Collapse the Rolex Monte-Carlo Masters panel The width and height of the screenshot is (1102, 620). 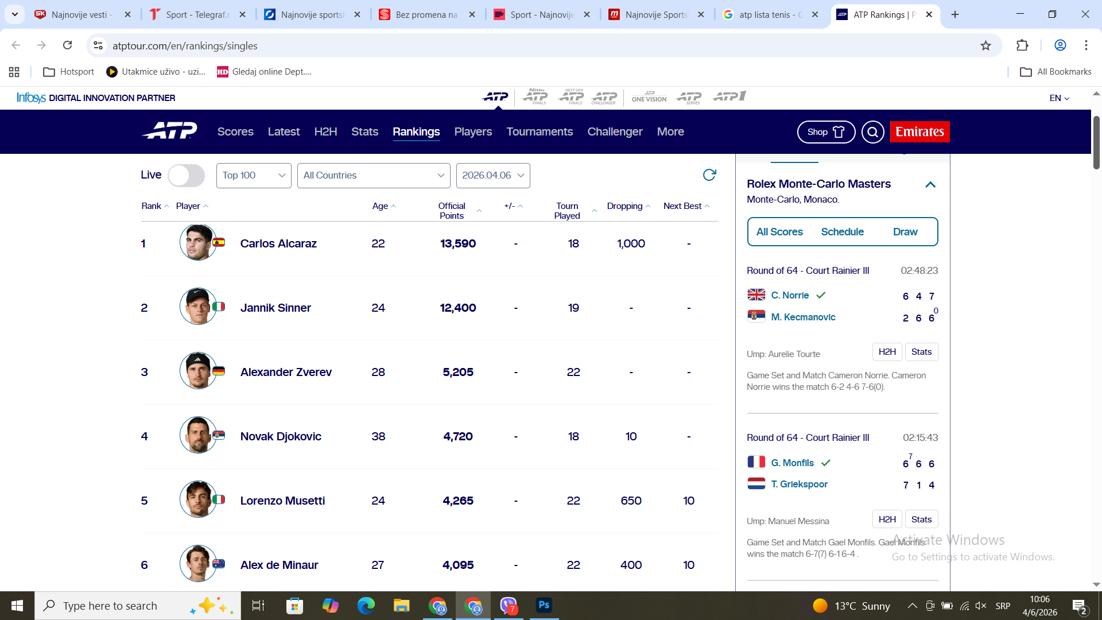(930, 184)
